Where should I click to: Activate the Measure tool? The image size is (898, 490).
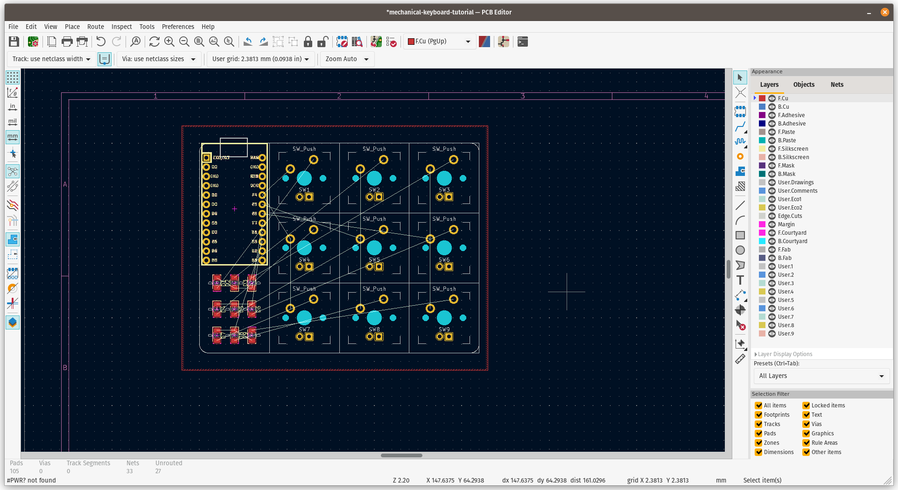click(x=740, y=359)
